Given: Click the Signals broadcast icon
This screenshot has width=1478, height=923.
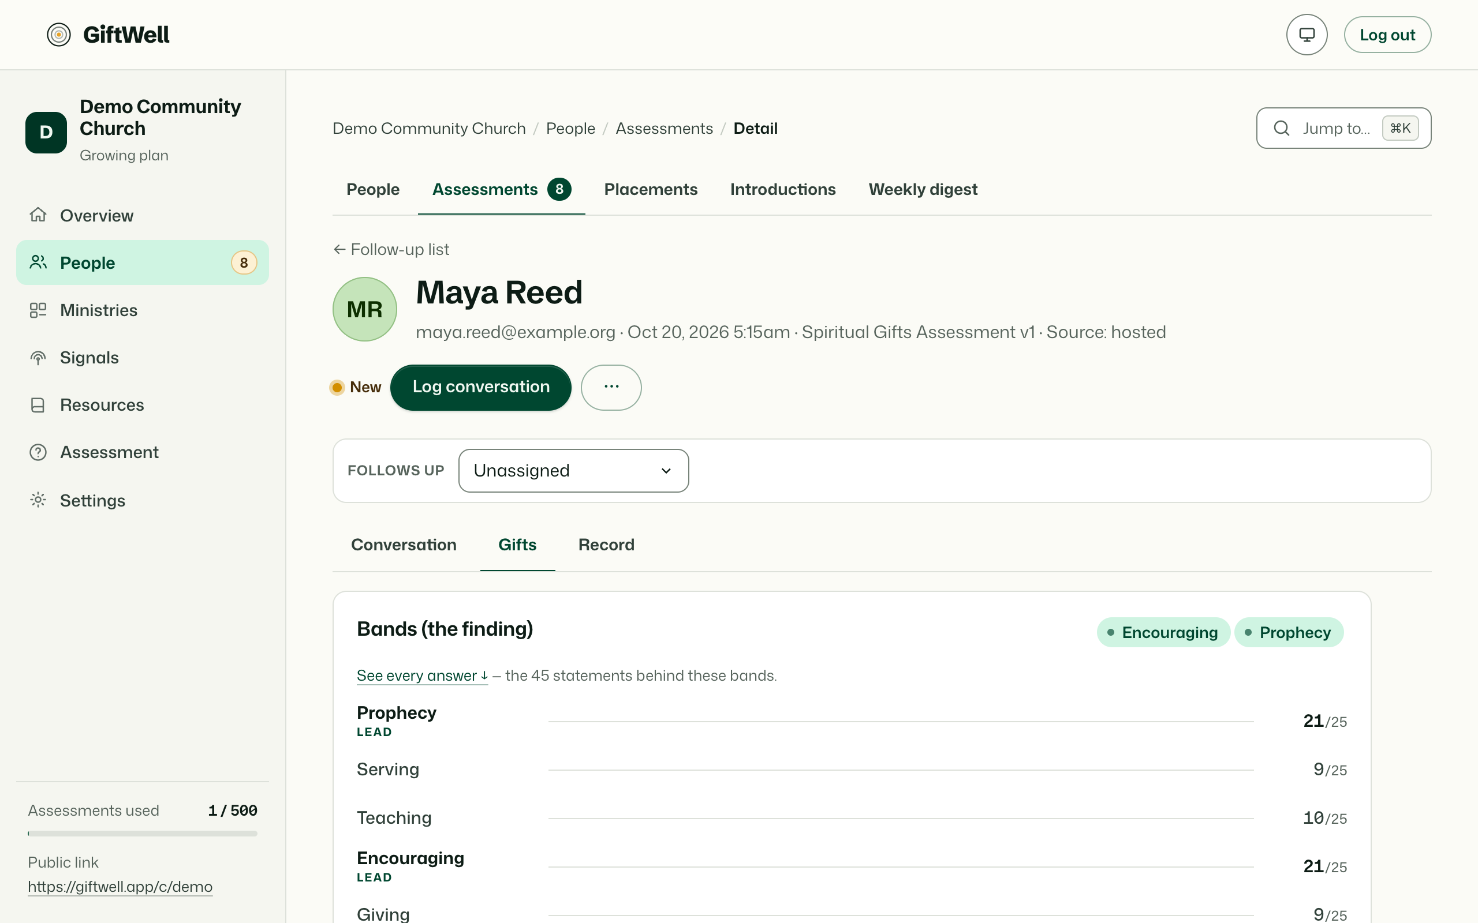Looking at the screenshot, I should click(38, 358).
